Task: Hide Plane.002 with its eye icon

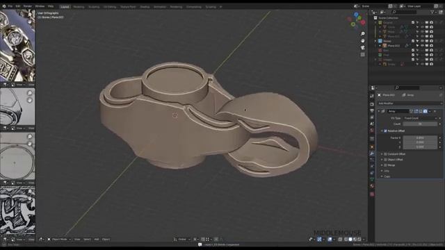Action: tap(422, 46)
